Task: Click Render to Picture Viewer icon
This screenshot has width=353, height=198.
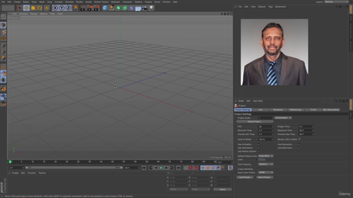Action: 90,8
